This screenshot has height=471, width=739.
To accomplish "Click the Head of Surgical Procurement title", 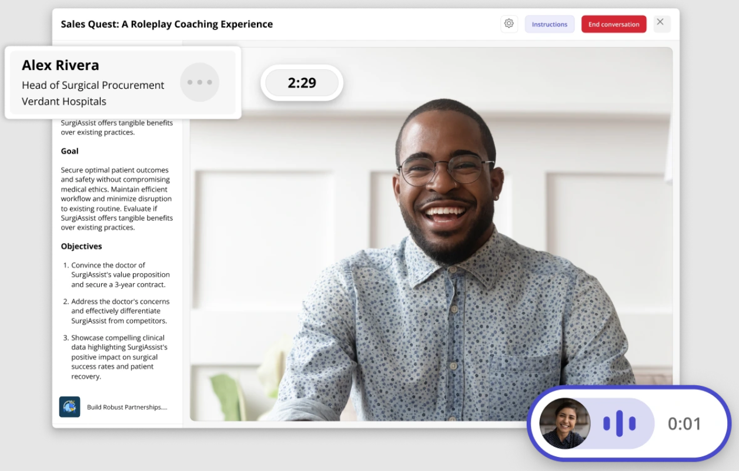I will [93, 85].
